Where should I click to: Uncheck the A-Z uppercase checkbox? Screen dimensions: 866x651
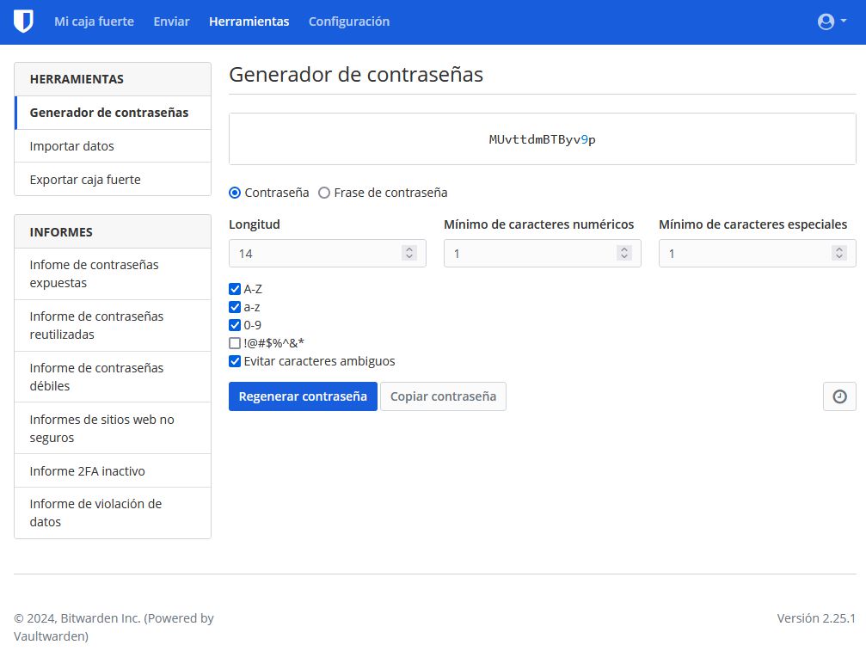click(235, 289)
